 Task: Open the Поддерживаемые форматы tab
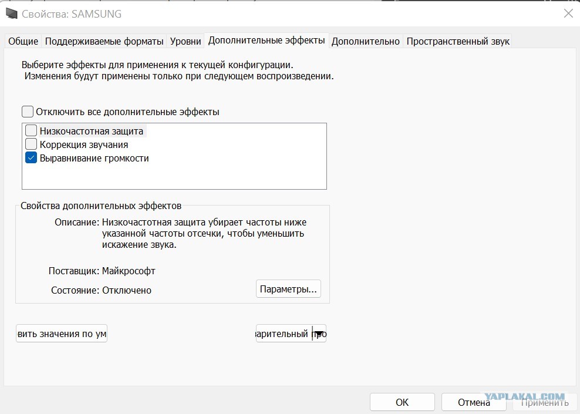(104, 41)
